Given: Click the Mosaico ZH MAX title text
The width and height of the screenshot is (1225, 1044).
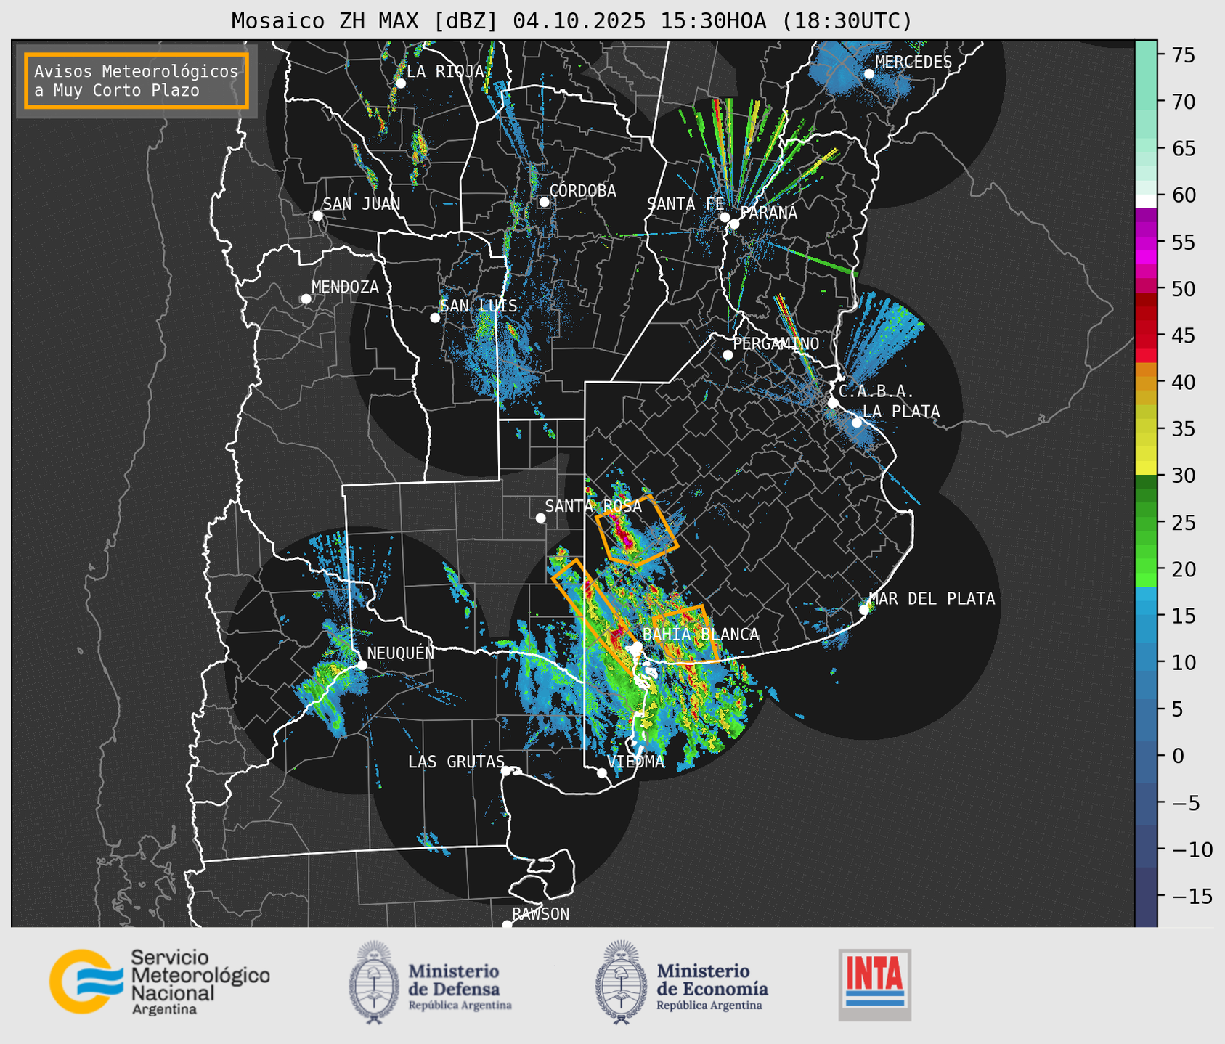Looking at the screenshot, I should point(571,20).
